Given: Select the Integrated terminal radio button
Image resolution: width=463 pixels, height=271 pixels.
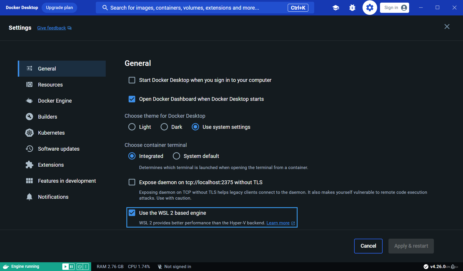Looking at the screenshot, I should coord(132,156).
